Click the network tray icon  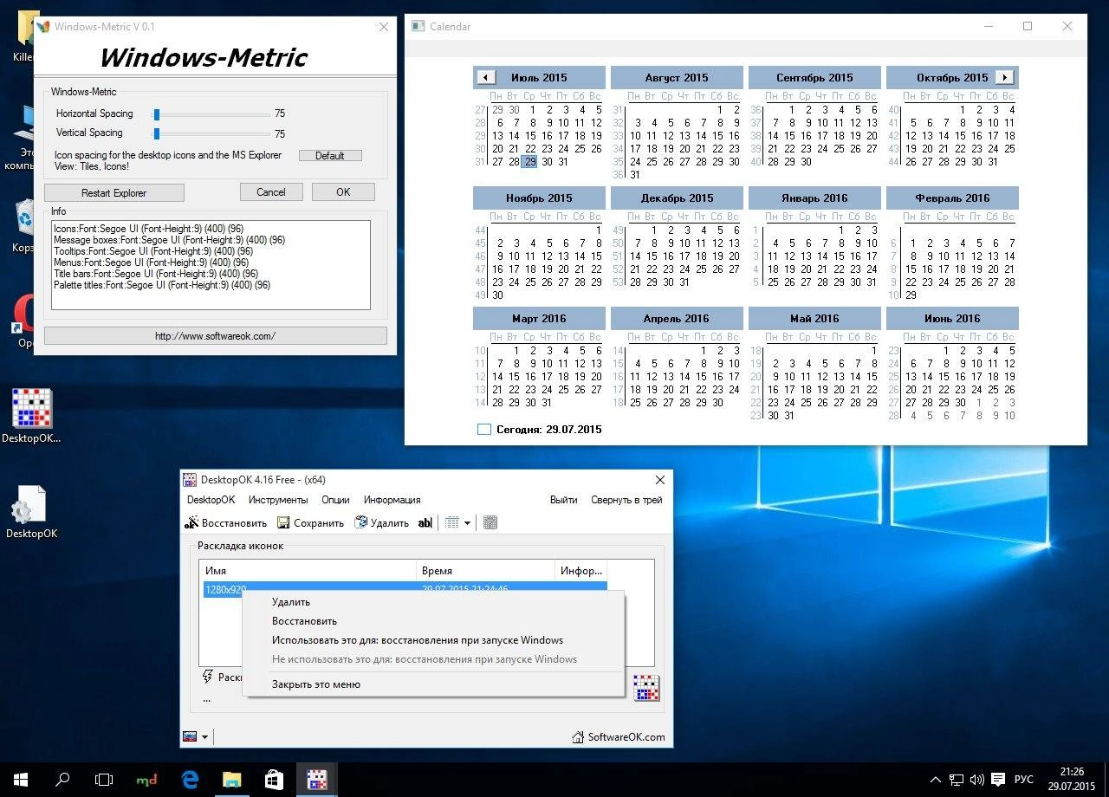(x=957, y=780)
